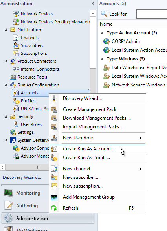The width and height of the screenshot is (167, 231).
Task: Click the CORP\Admin account globe icon
Action: (x=106, y=41)
